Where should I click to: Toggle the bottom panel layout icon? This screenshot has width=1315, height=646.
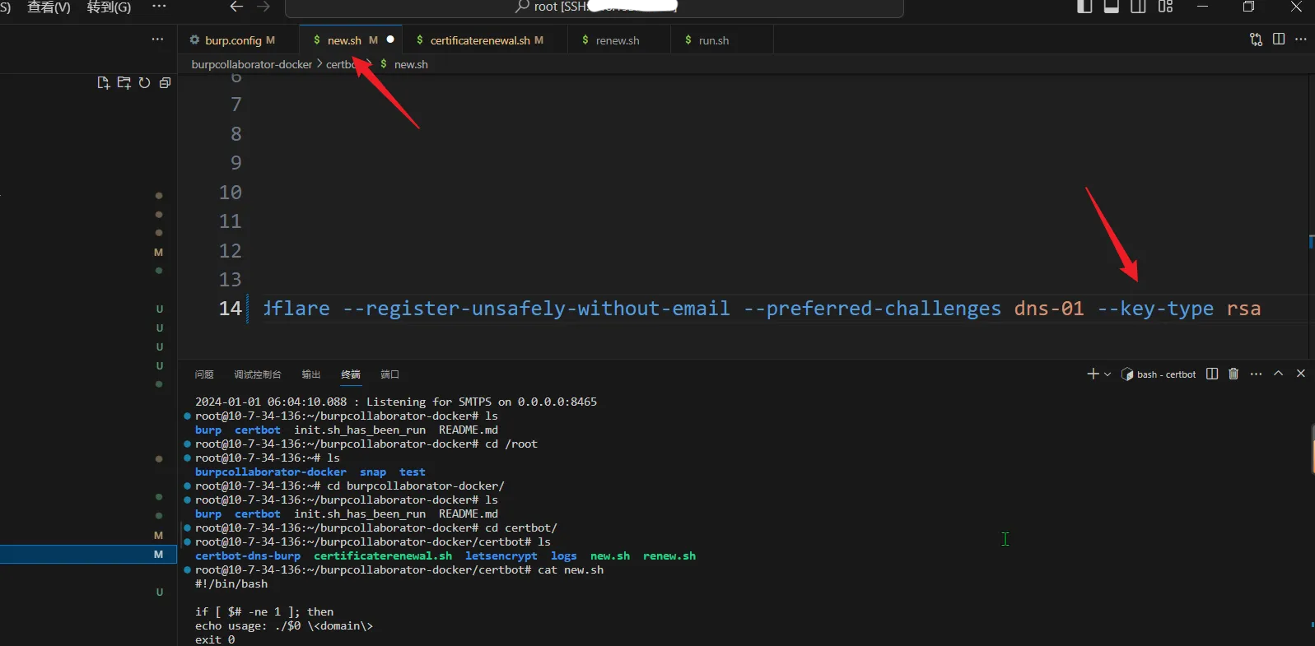coord(1111,7)
